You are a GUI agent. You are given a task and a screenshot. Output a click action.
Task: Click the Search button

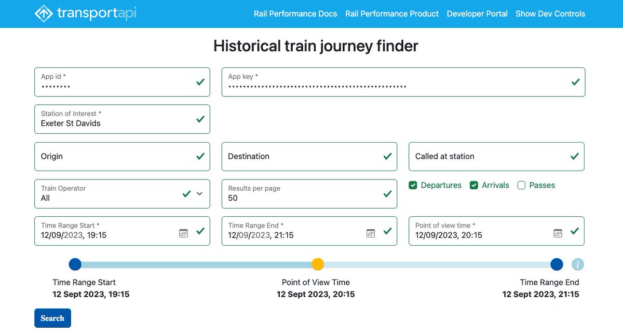point(52,318)
